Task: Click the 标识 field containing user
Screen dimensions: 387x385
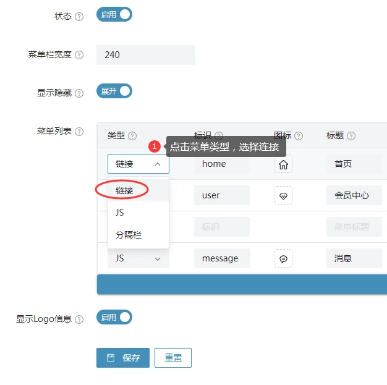Action: point(222,195)
